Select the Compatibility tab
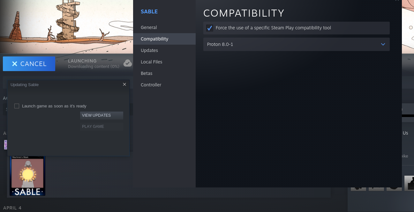 (164, 39)
